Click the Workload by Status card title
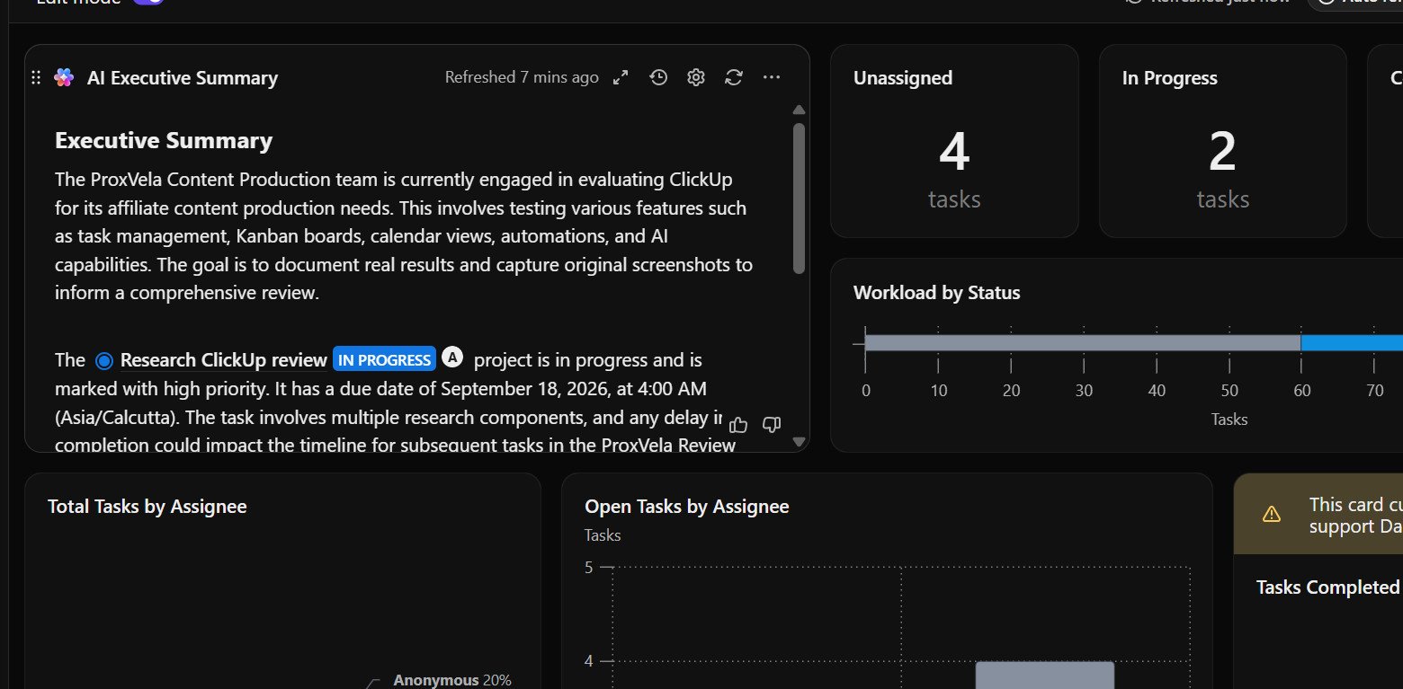The height and width of the screenshot is (689, 1403). (x=937, y=293)
